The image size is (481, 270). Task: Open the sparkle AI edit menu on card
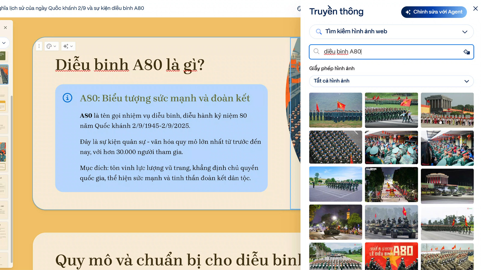(68, 46)
